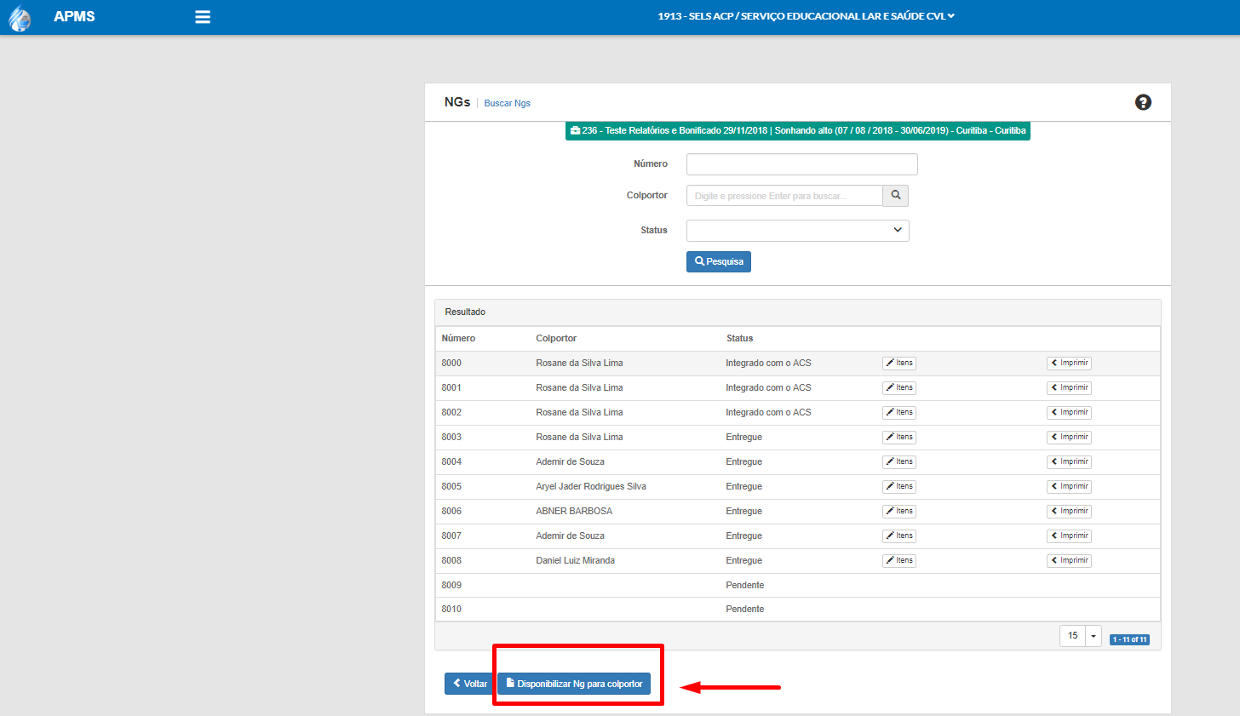Click the Número input field

coord(802,164)
